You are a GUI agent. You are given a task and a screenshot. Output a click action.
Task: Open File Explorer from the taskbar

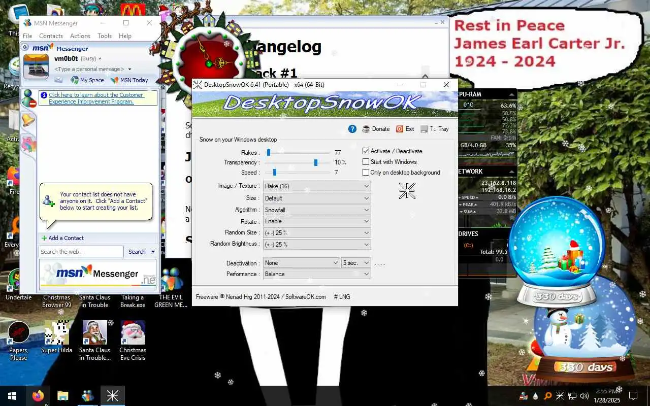tap(62, 396)
